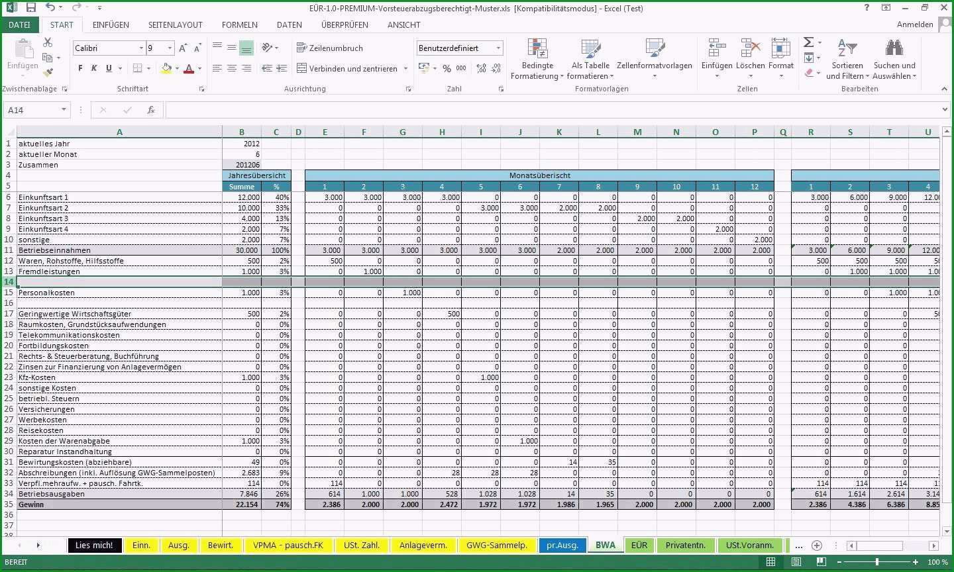Open the DATEI tab
The image size is (954, 572).
point(19,24)
